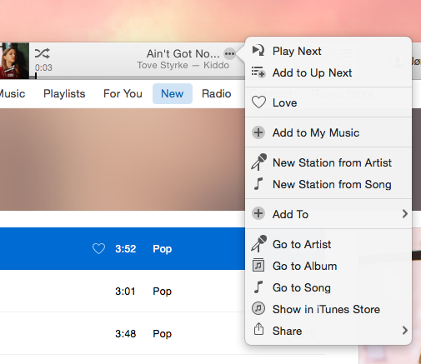Image resolution: width=421 pixels, height=364 pixels.
Task: Click the 0:03 elapsed time display
Action: pos(43,67)
